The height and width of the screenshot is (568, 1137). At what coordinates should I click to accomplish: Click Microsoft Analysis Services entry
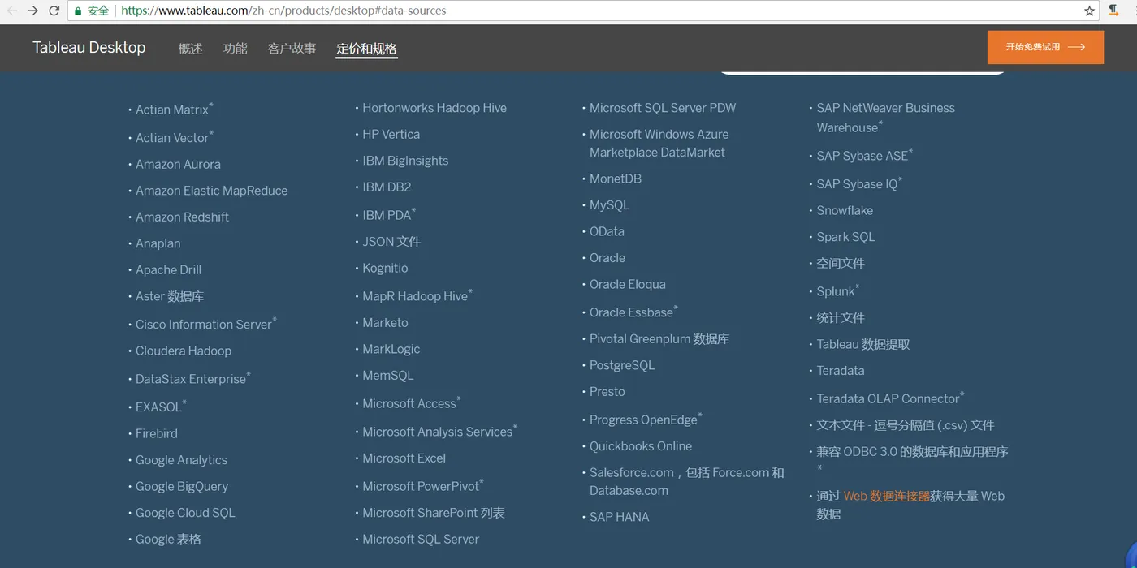439,431
